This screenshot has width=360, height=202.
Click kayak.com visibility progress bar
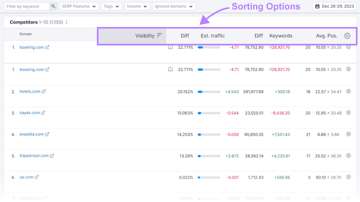click(209, 113)
